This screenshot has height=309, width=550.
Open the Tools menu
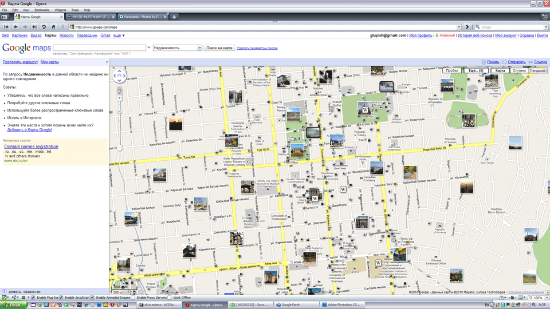[x=75, y=10]
